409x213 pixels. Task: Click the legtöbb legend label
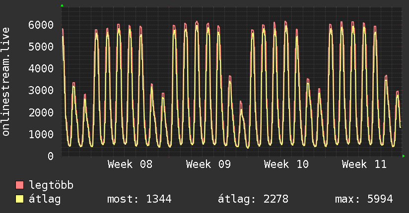click(51, 185)
